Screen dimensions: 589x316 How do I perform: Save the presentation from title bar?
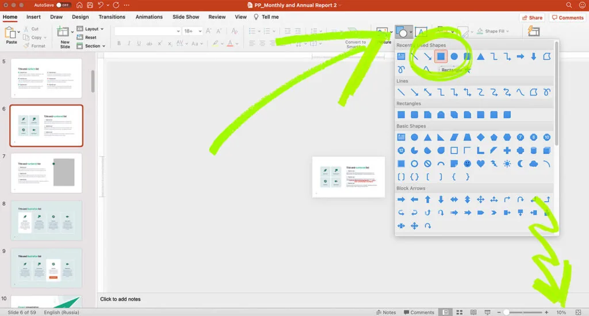point(90,5)
